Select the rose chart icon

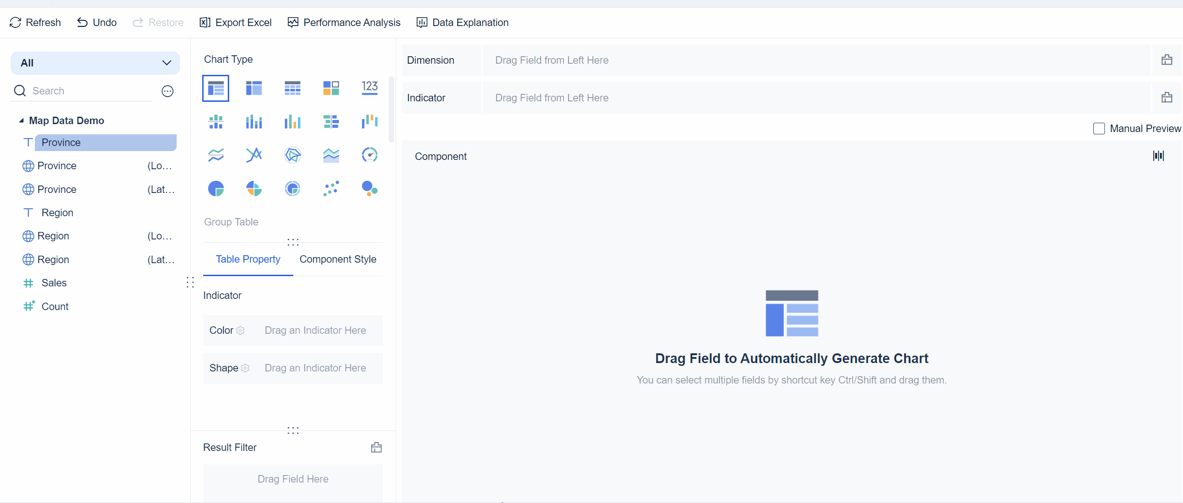pos(254,188)
